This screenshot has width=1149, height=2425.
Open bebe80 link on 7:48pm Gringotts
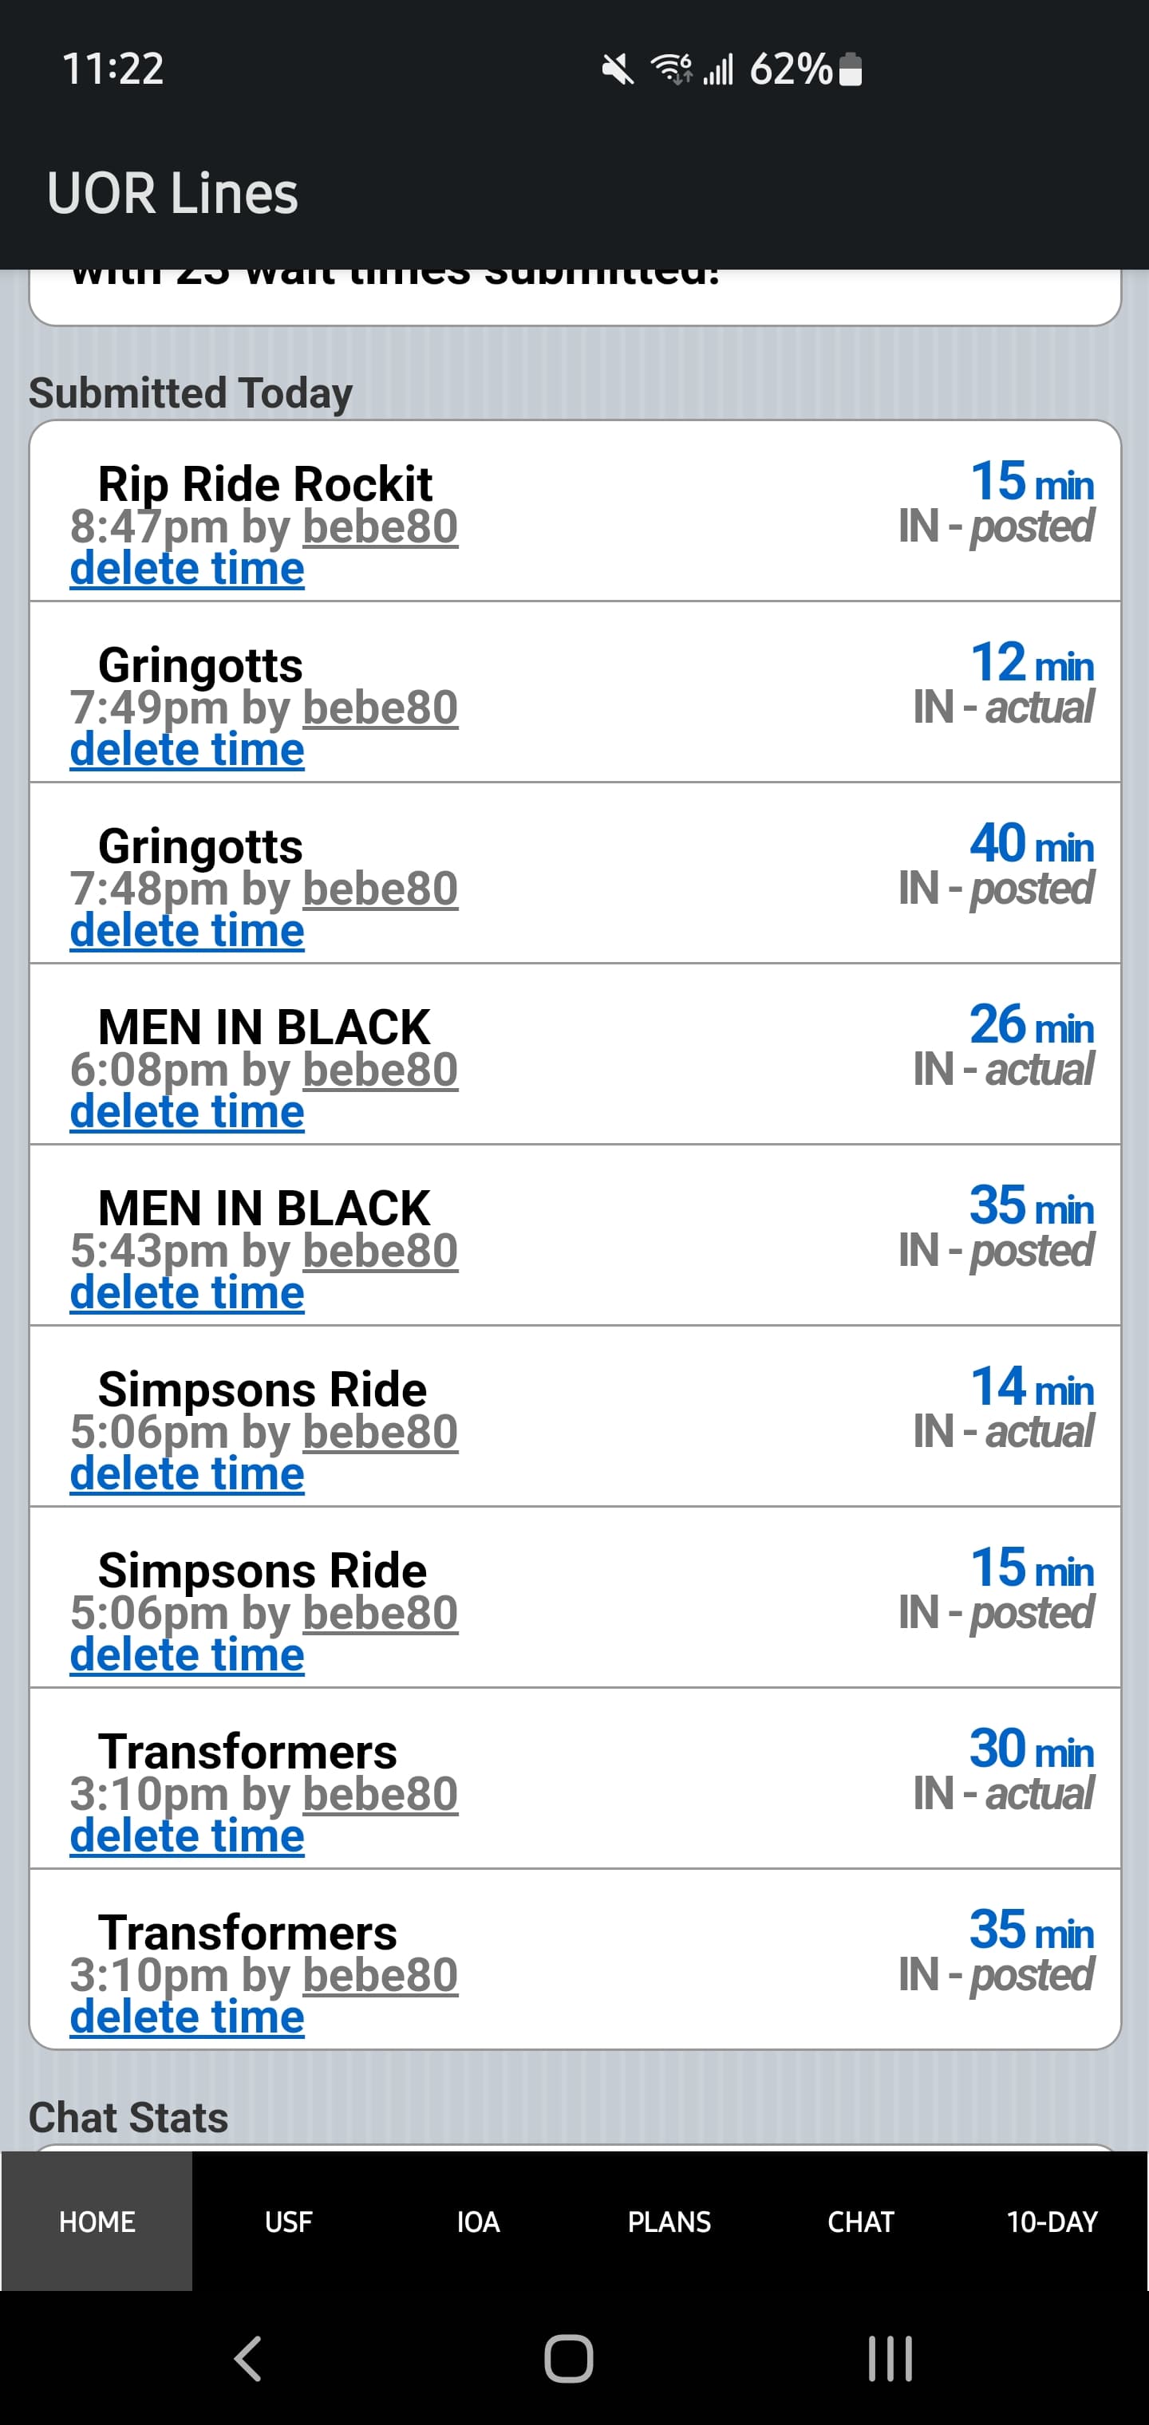coord(381,889)
